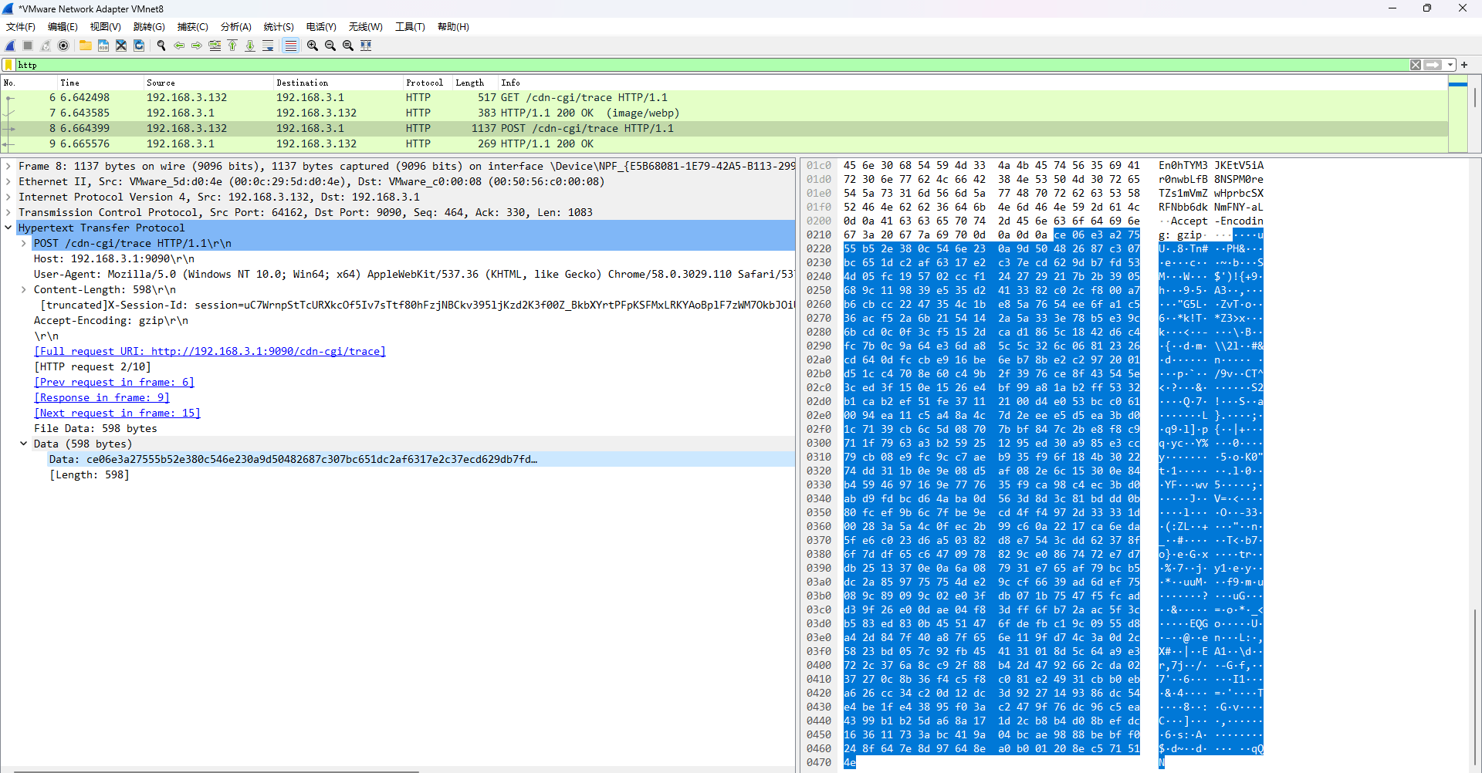1482x773 pixels.
Task: Expand the Frame 8 tree node
Action: [8, 166]
